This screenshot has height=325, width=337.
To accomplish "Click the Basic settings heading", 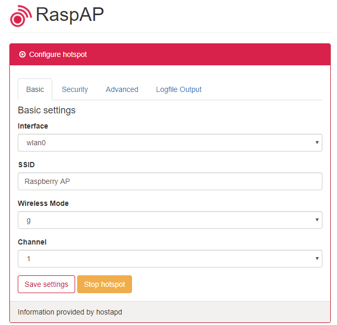I will pyautogui.click(x=46, y=110).
